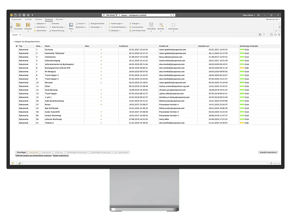Toggle Aktiv checkmark for Gebäudereinigung row

(x=101, y=60)
